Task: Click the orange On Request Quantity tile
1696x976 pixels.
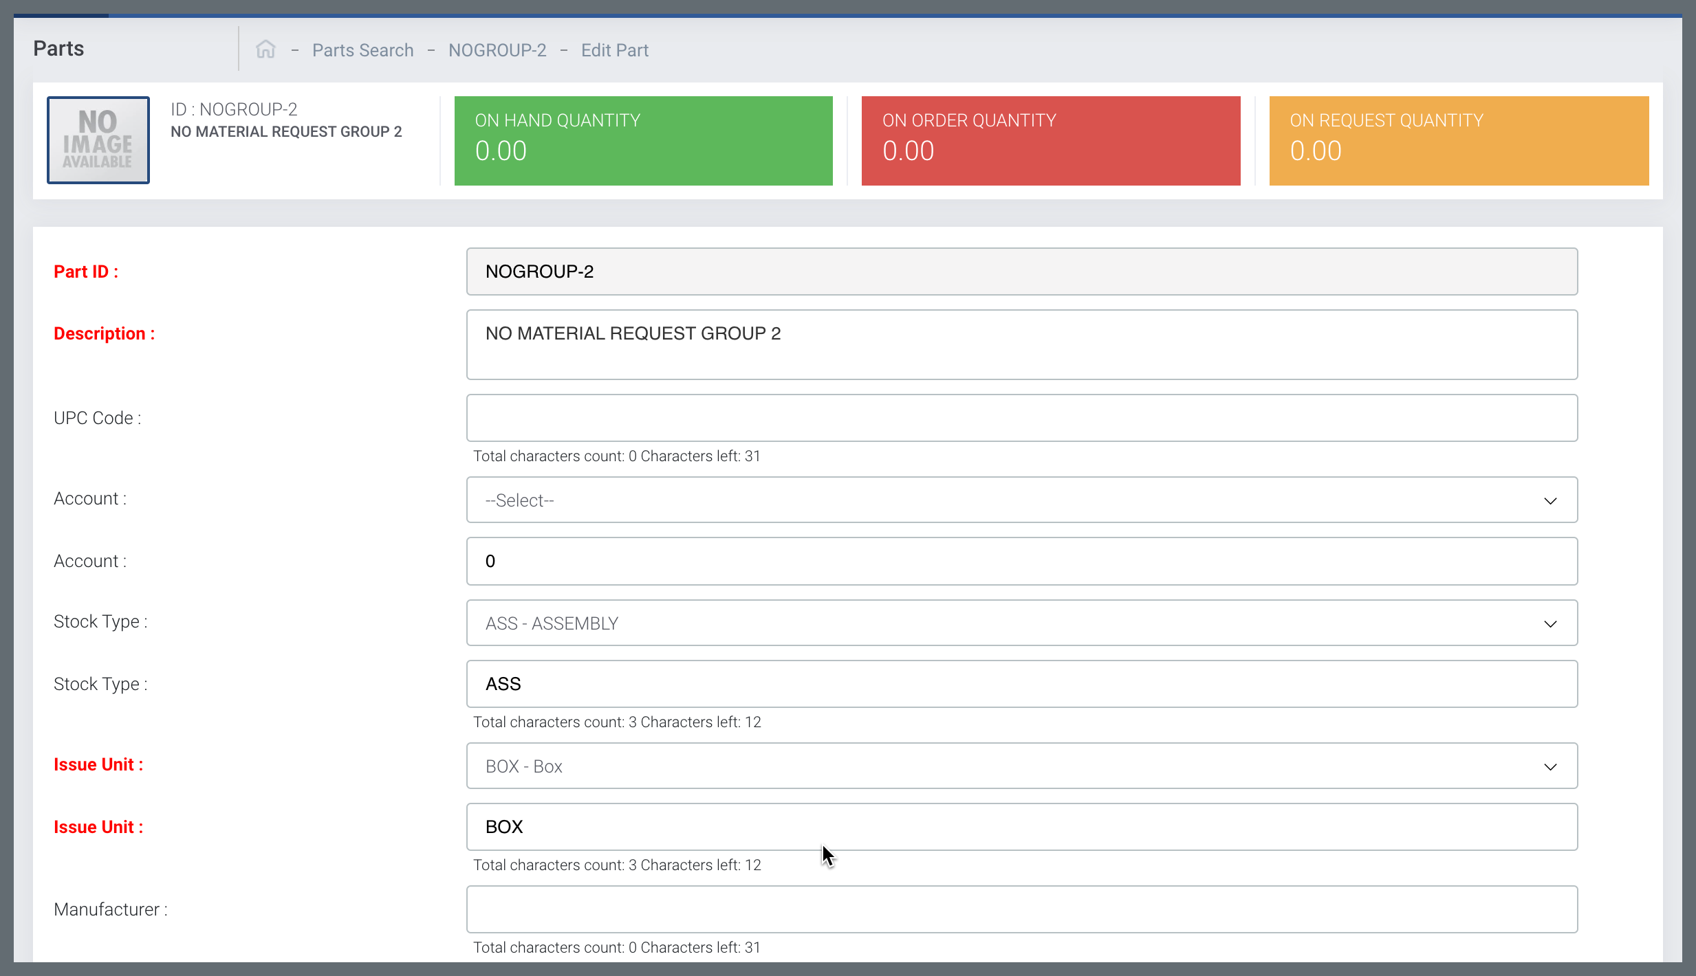Action: pos(1458,141)
